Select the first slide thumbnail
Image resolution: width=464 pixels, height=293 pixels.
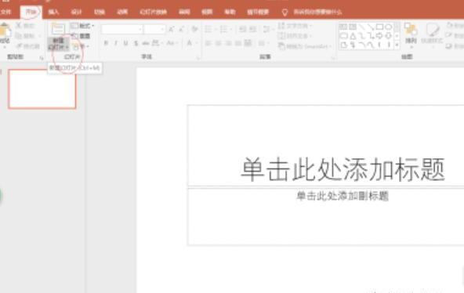[x=42, y=89]
